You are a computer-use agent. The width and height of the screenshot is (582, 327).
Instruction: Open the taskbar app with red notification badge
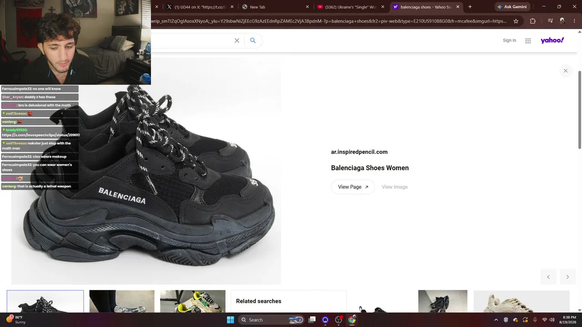338,320
